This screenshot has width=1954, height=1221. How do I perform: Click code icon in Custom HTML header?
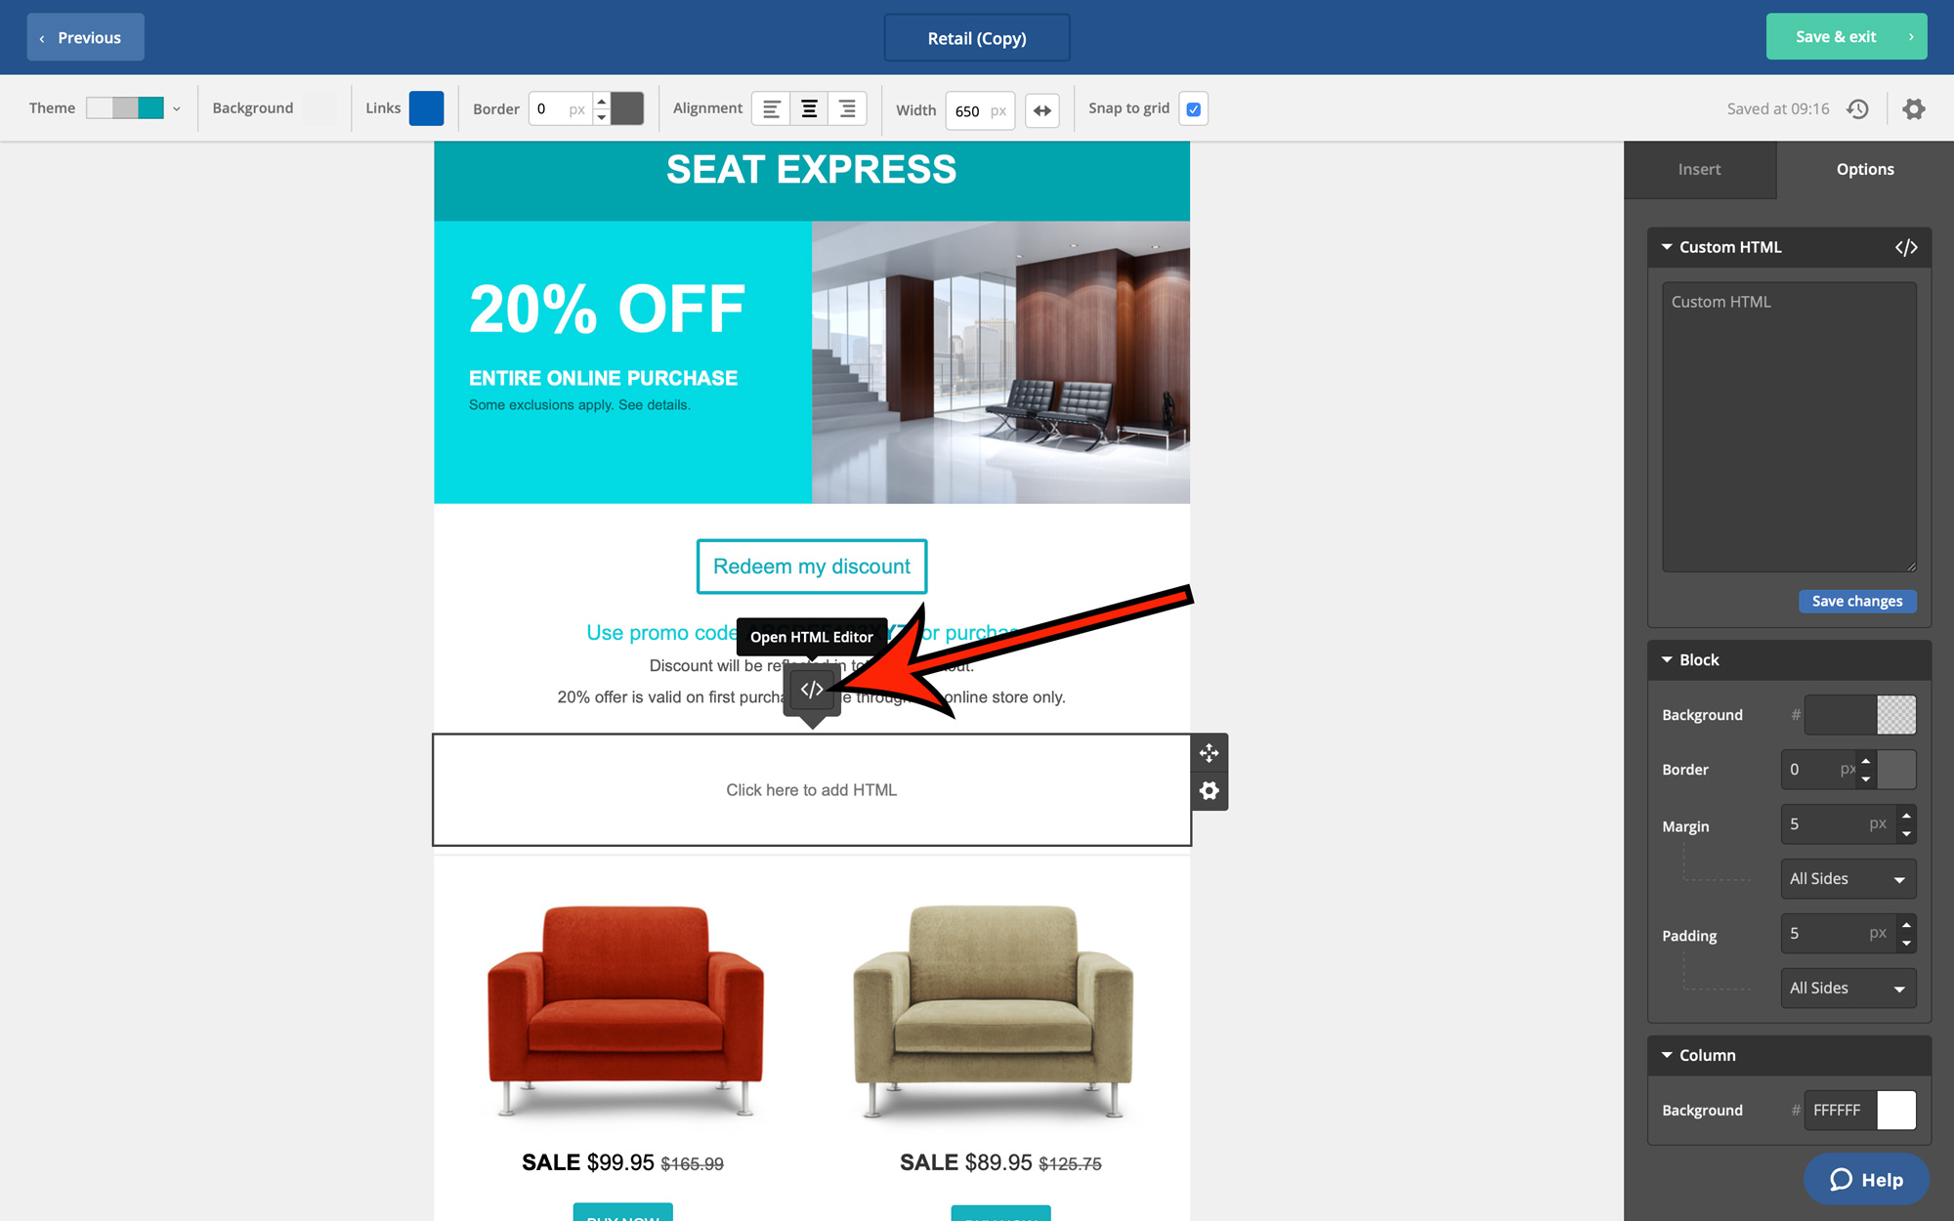[1905, 247]
